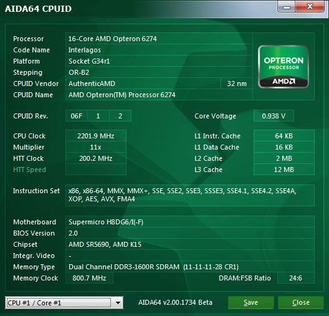Click CPUID Name AMD Opteron(TM) Processor 6274

tap(159, 95)
